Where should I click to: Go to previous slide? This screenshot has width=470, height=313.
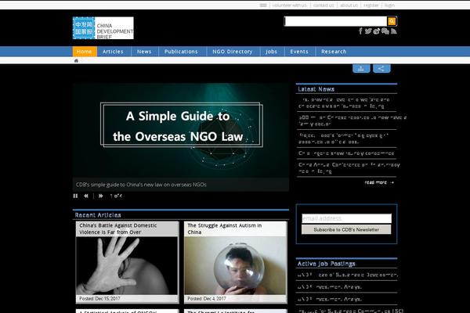click(86, 196)
